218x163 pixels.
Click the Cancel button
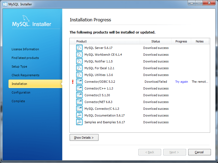pos(200,152)
